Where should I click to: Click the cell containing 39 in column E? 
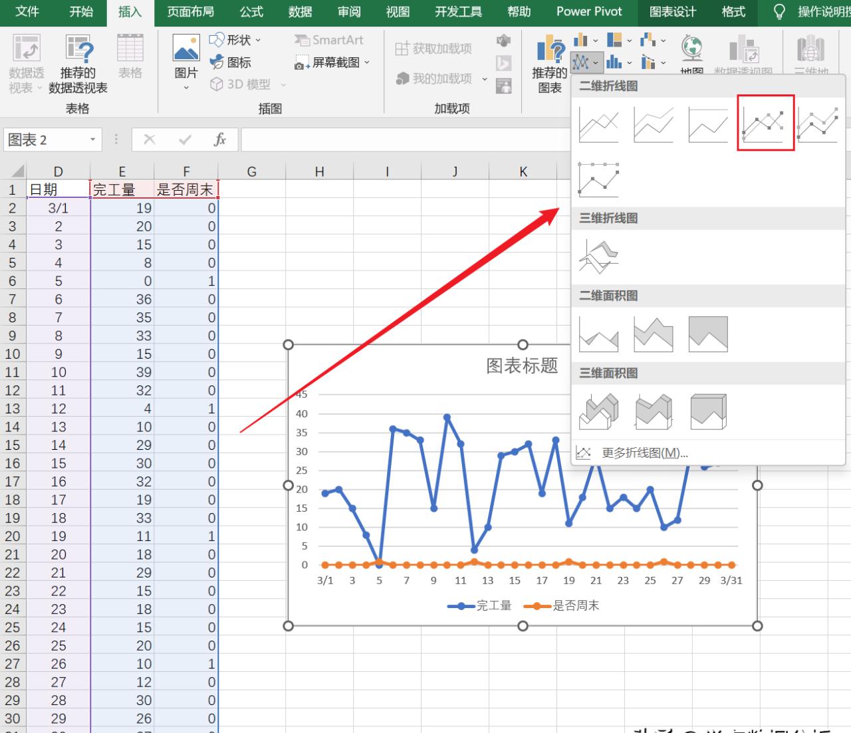(x=122, y=372)
